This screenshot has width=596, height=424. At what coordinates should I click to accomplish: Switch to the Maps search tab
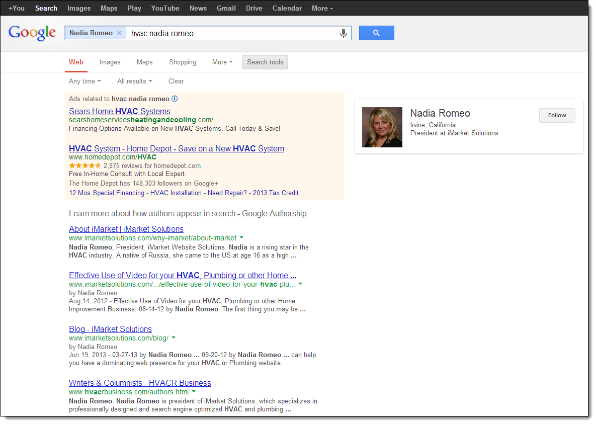pos(144,62)
